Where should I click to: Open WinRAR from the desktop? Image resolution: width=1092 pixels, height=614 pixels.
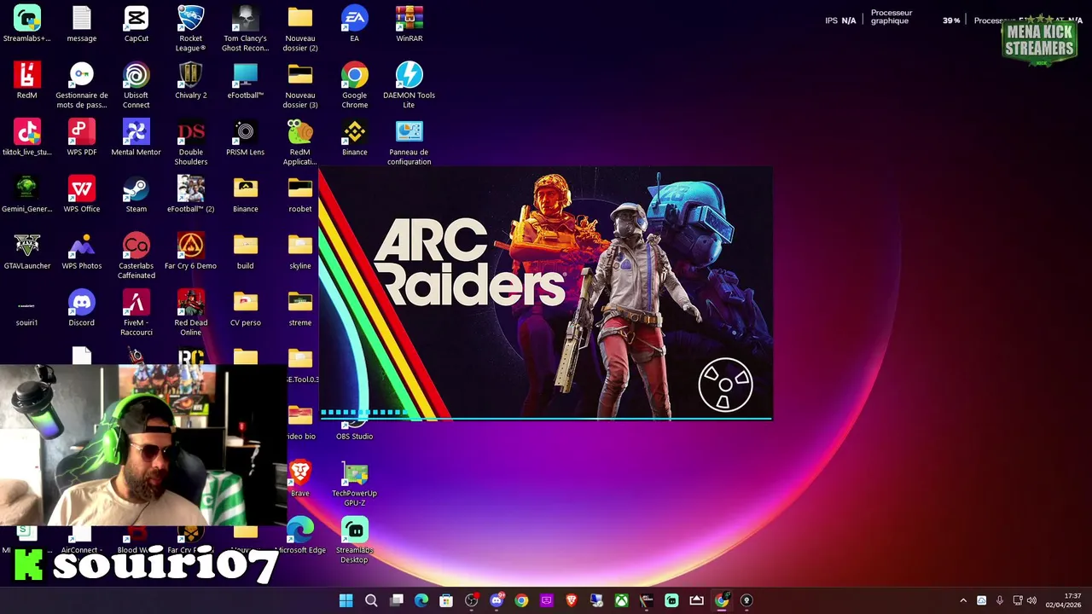(409, 24)
